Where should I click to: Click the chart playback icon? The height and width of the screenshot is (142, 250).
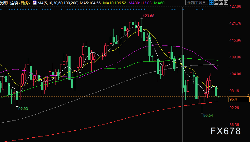pos(221,2)
